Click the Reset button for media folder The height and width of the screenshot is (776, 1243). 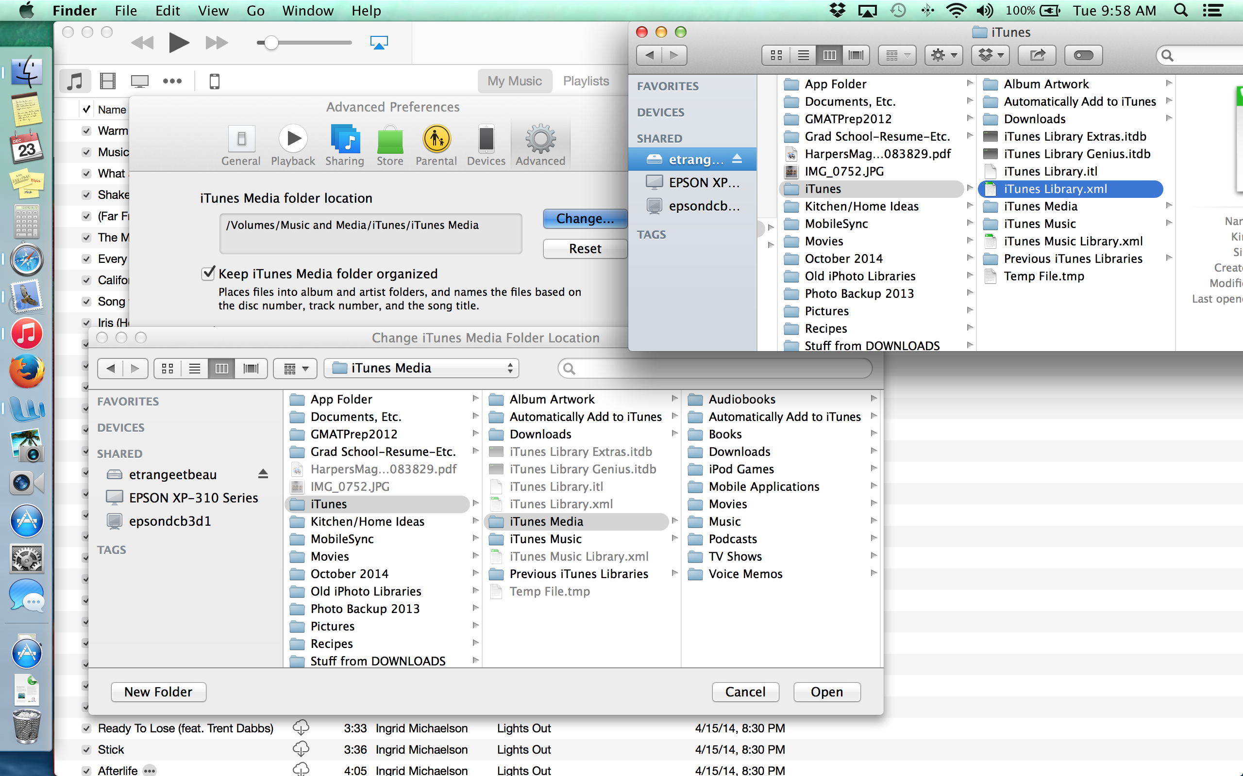585,249
